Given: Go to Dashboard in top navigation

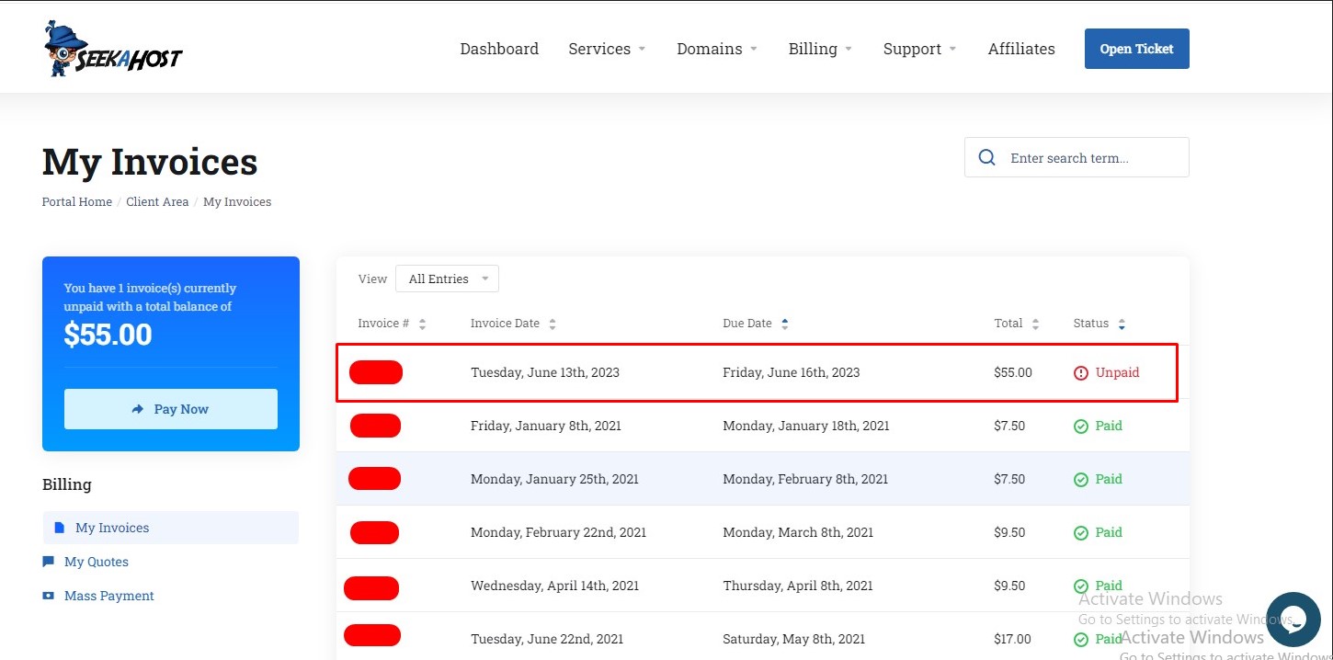Looking at the screenshot, I should point(499,49).
